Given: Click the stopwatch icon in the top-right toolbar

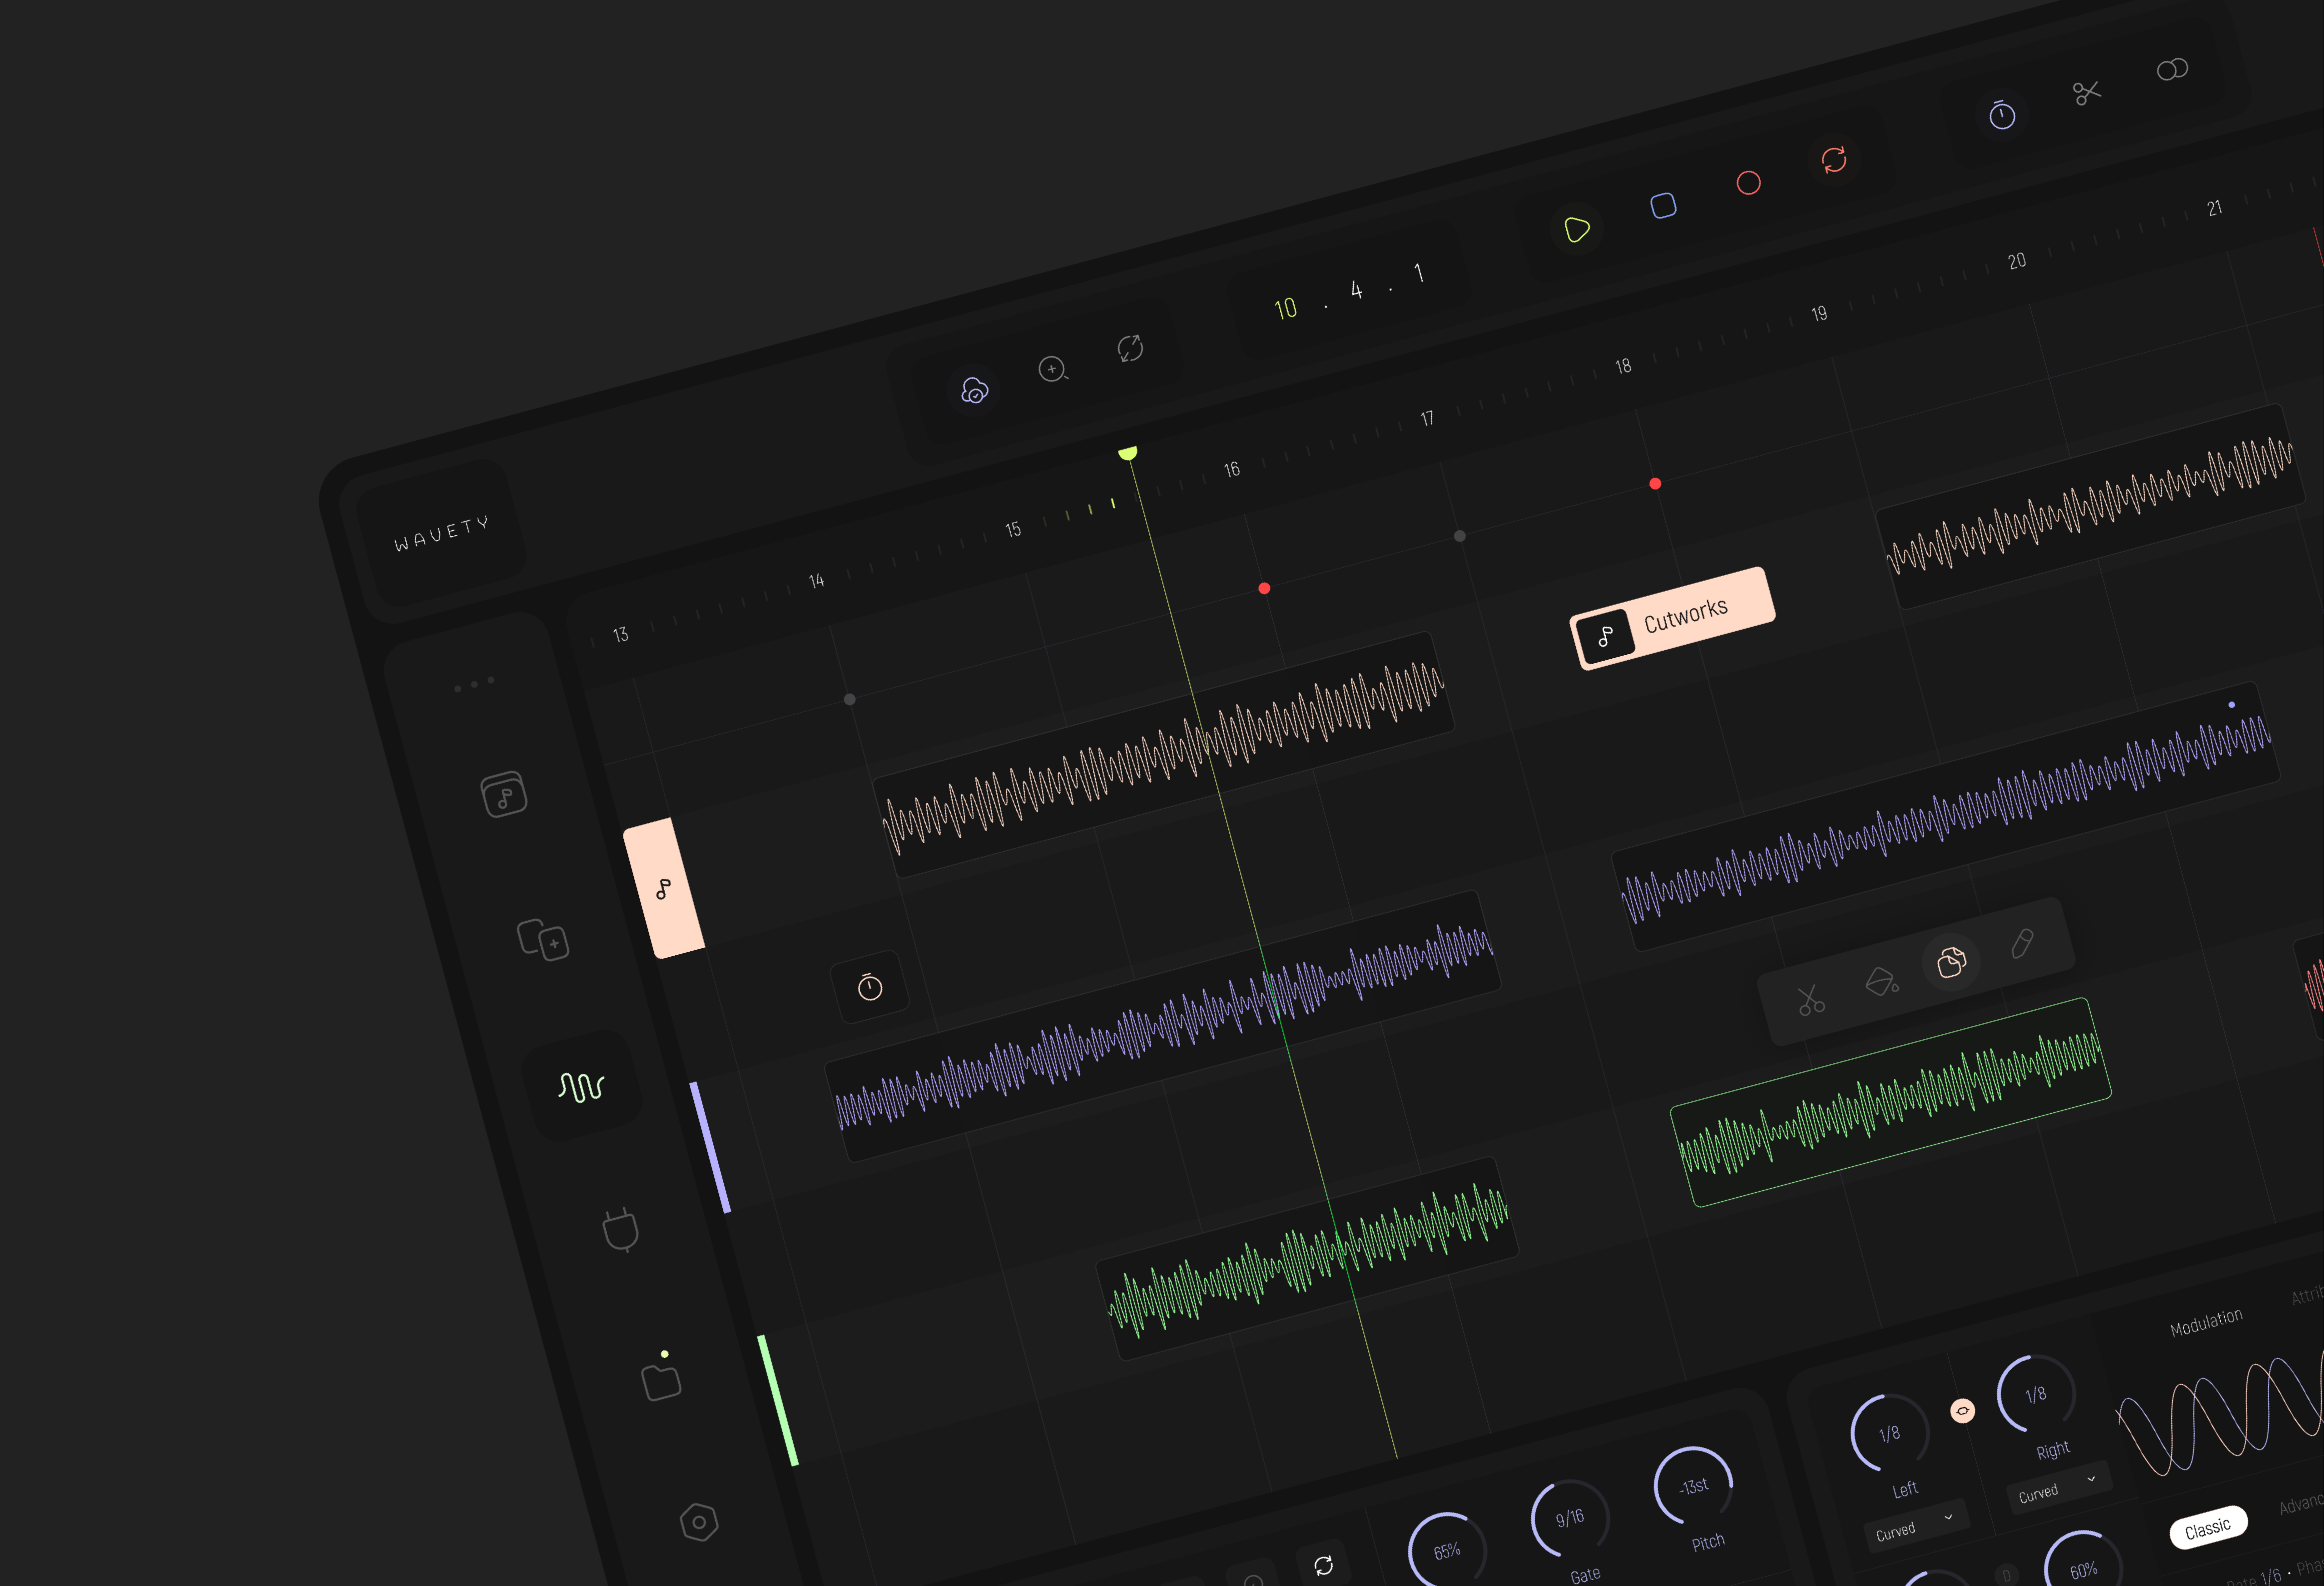Looking at the screenshot, I should (x=2002, y=115).
